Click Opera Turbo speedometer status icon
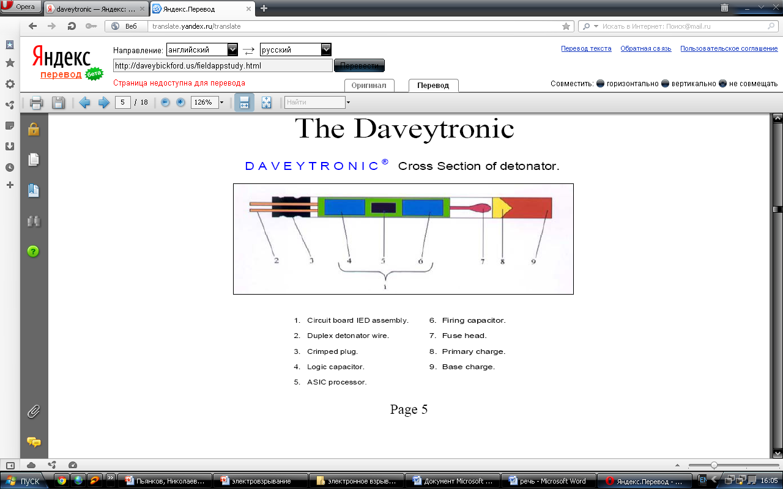Image resolution: width=783 pixels, height=489 pixels. click(73, 465)
